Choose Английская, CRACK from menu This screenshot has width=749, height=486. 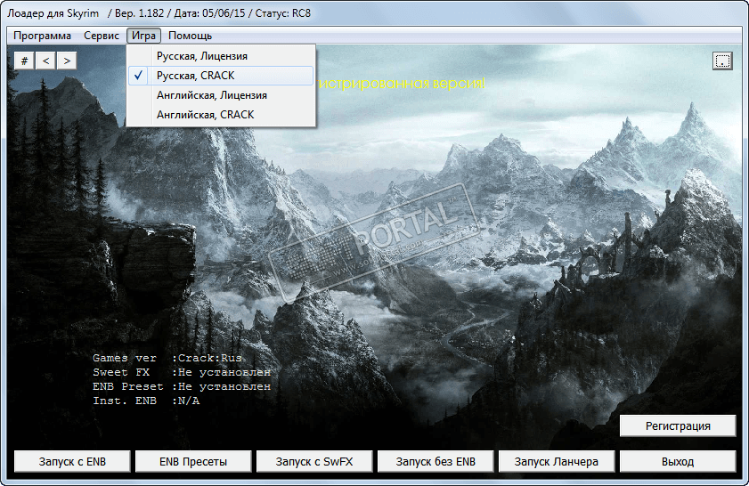coord(221,115)
